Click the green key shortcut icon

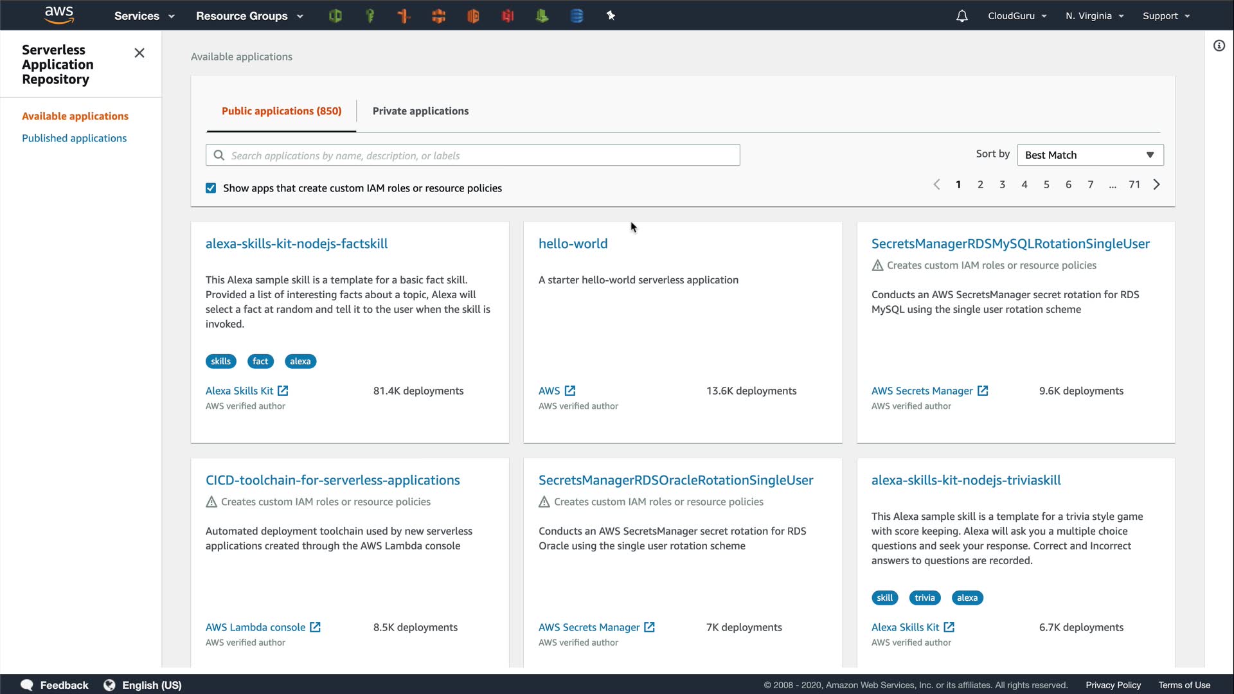pyautogui.click(x=370, y=16)
